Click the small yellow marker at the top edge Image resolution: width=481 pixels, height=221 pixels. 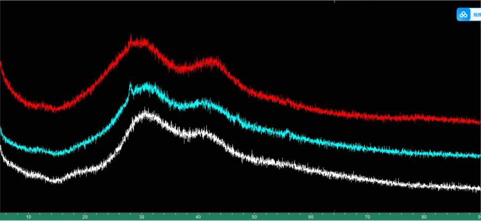tap(334, 2)
